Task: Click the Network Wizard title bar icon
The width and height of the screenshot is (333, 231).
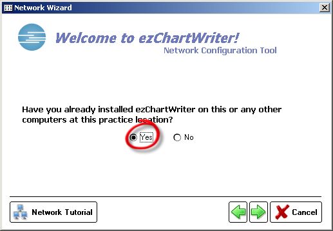Action: (x=8, y=8)
